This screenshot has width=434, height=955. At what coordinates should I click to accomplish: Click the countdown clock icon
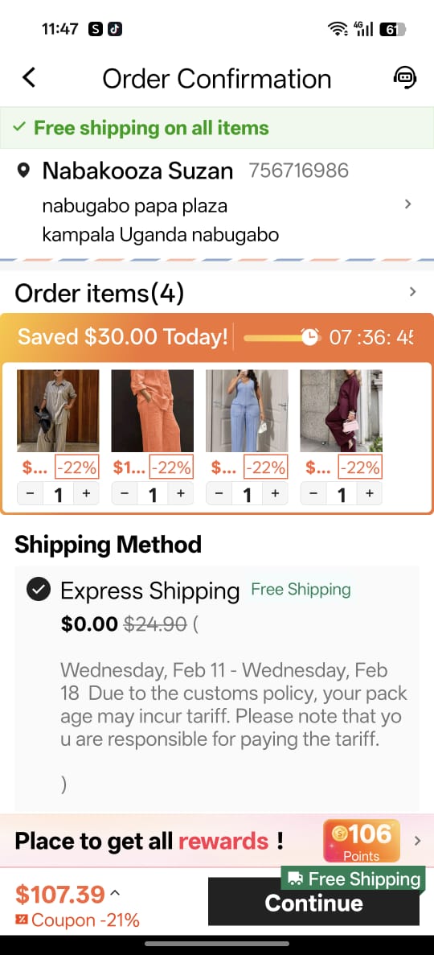pyautogui.click(x=310, y=337)
